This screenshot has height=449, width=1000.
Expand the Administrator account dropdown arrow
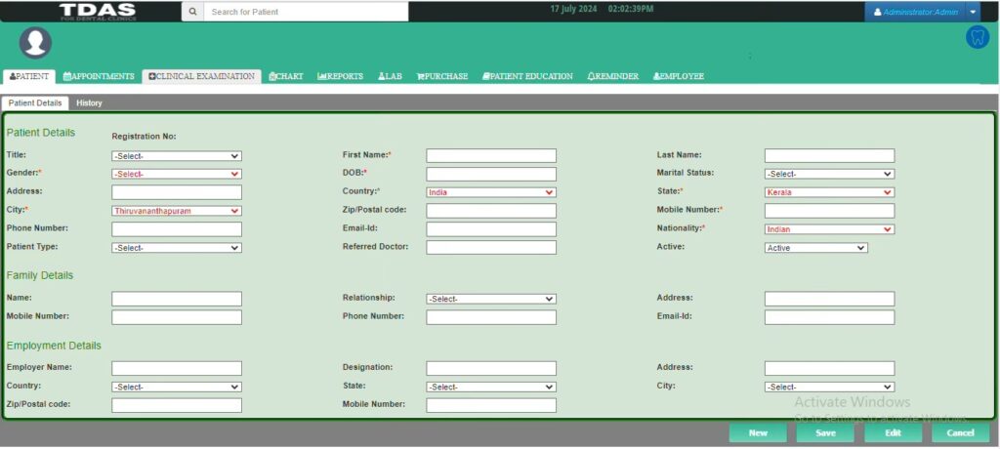(x=973, y=12)
